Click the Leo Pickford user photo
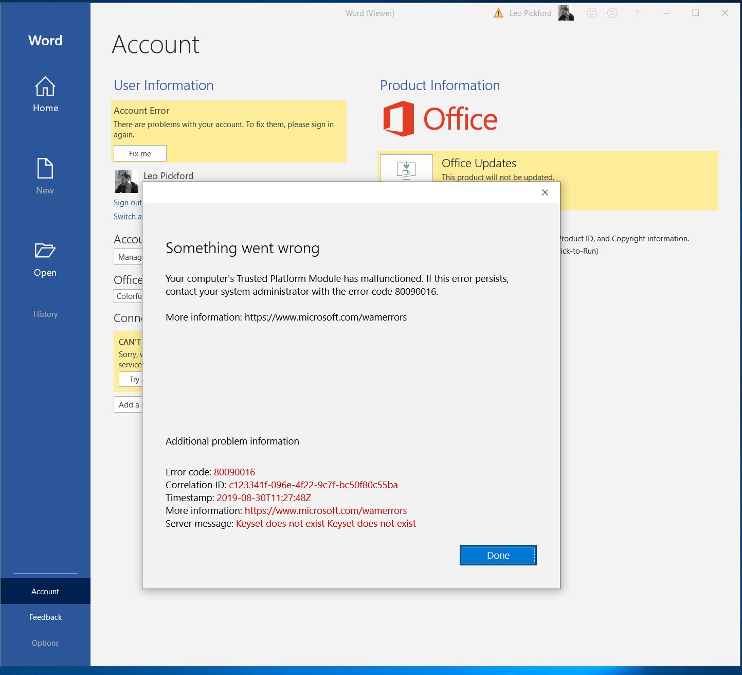 126,181
